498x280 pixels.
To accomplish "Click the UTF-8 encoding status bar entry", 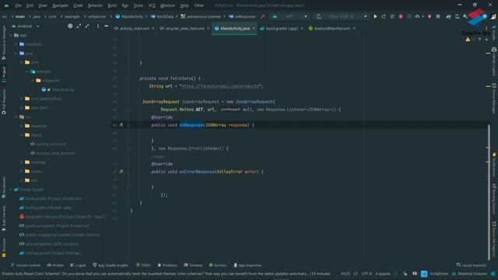I will pos(366,274).
